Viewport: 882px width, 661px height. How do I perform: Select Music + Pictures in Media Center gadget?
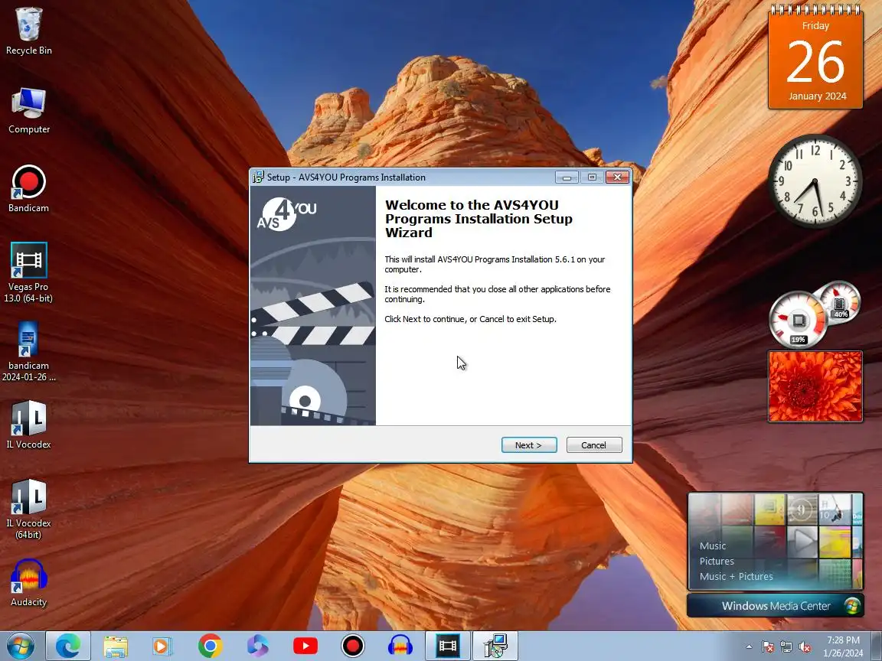[736, 576]
